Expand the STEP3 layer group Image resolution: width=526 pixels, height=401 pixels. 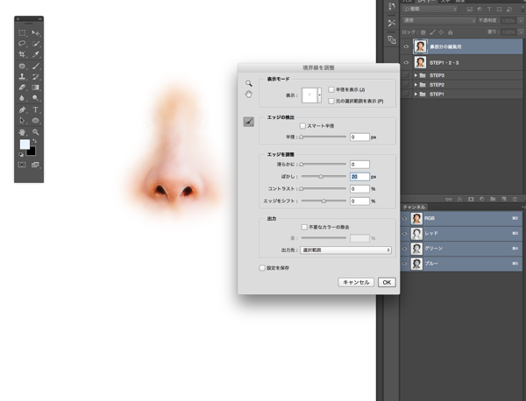coord(416,75)
